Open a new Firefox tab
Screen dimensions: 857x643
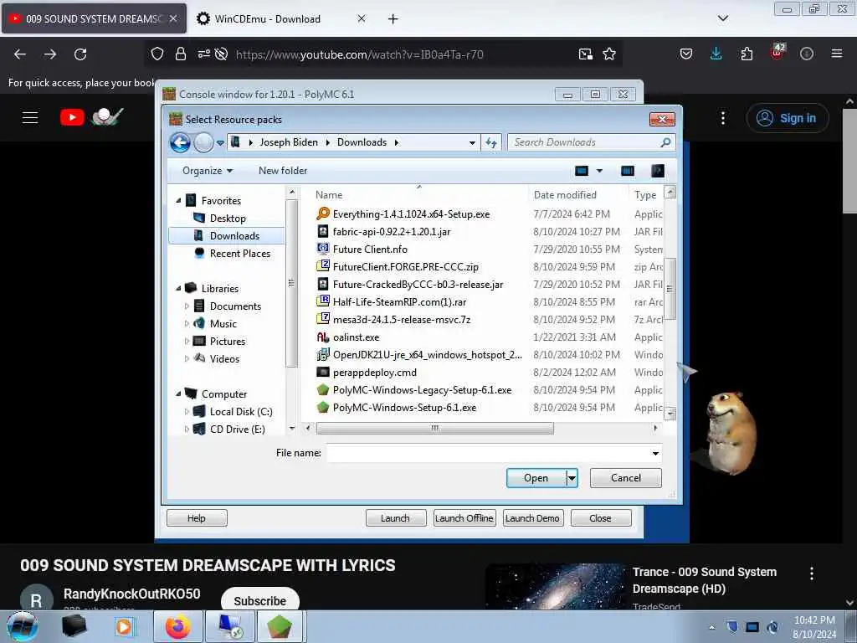click(x=393, y=18)
